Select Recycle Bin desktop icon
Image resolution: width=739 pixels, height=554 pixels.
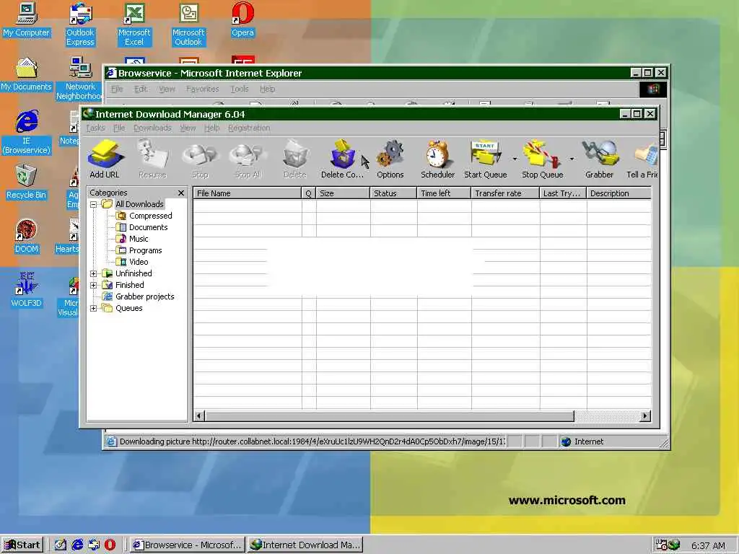pyautogui.click(x=26, y=183)
